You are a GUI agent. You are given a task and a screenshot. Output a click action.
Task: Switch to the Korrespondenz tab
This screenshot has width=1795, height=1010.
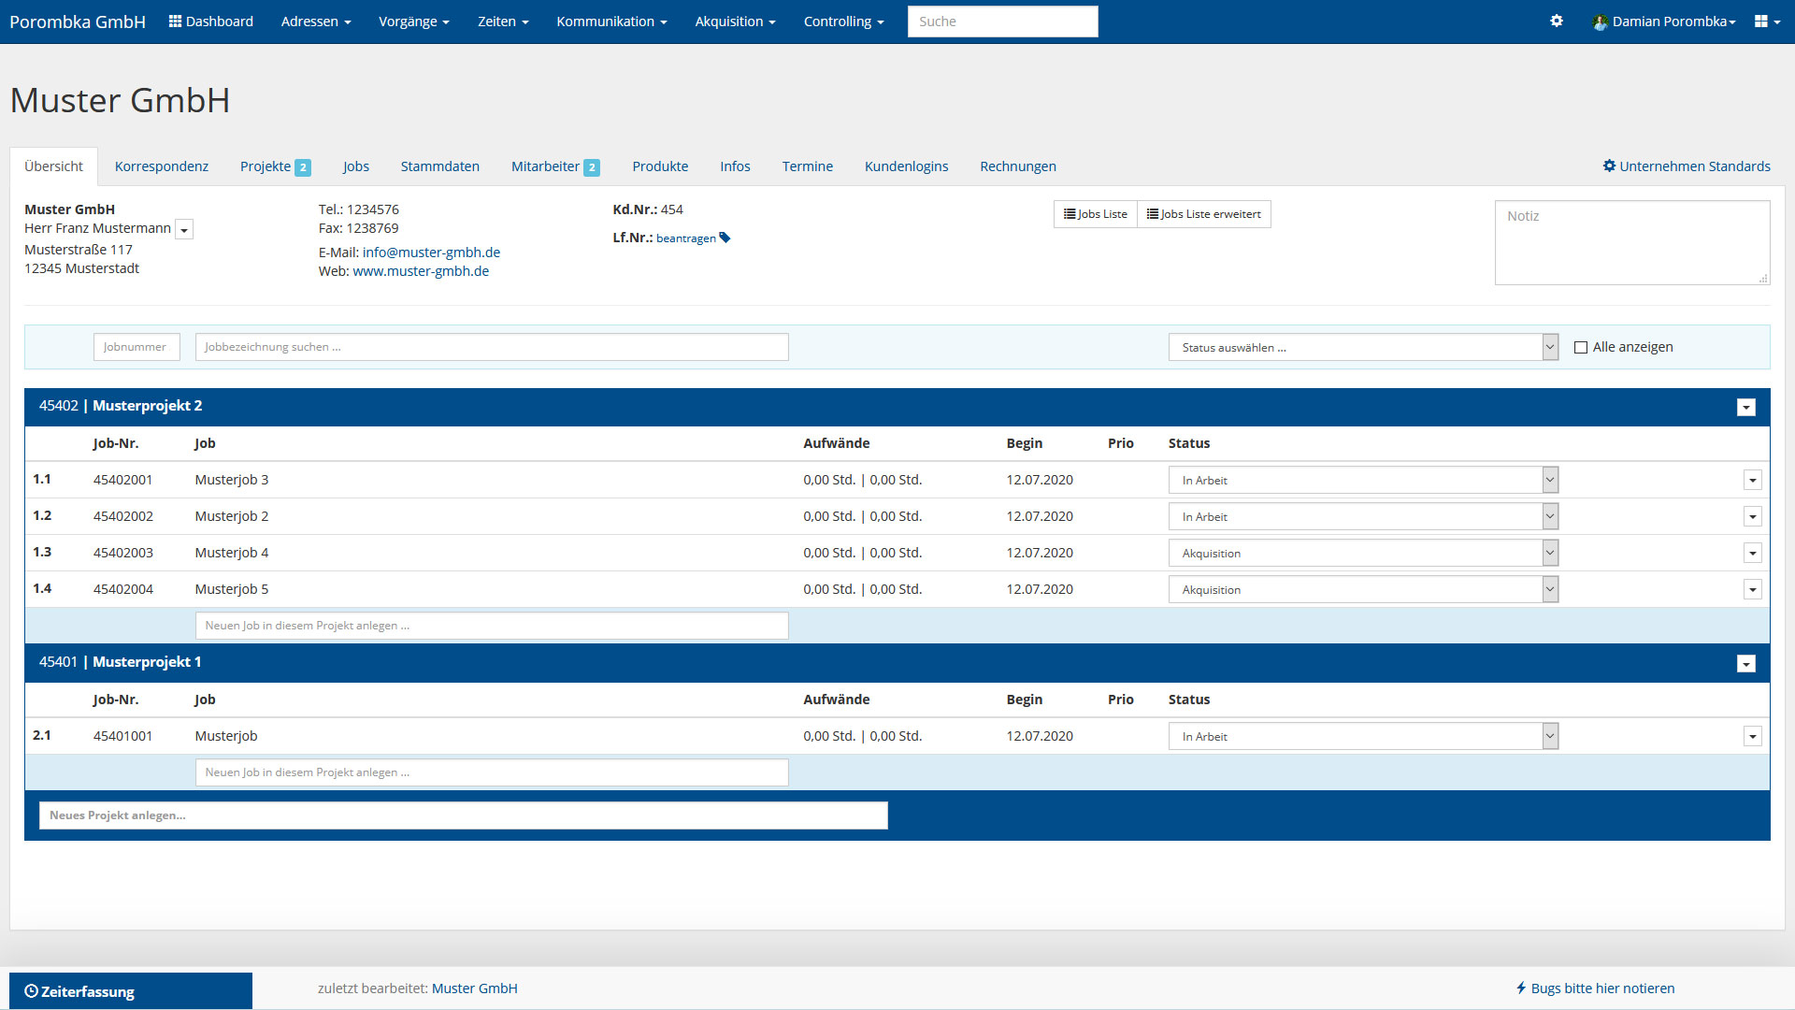pyautogui.click(x=162, y=166)
